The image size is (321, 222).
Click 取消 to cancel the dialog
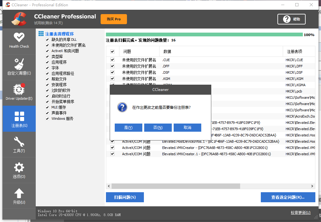(x=187, y=128)
